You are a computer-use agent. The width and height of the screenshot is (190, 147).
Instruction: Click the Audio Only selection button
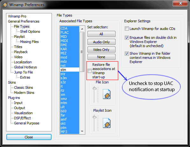coord(102,42)
